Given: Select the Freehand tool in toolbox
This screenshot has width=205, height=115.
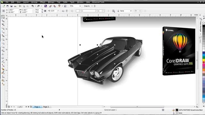Looking at the screenshot, I should (x=3, y=32).
